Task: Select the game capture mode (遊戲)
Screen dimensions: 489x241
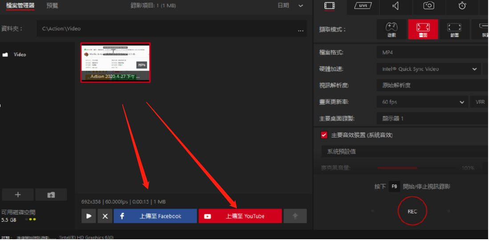Action: coord(392,30)
